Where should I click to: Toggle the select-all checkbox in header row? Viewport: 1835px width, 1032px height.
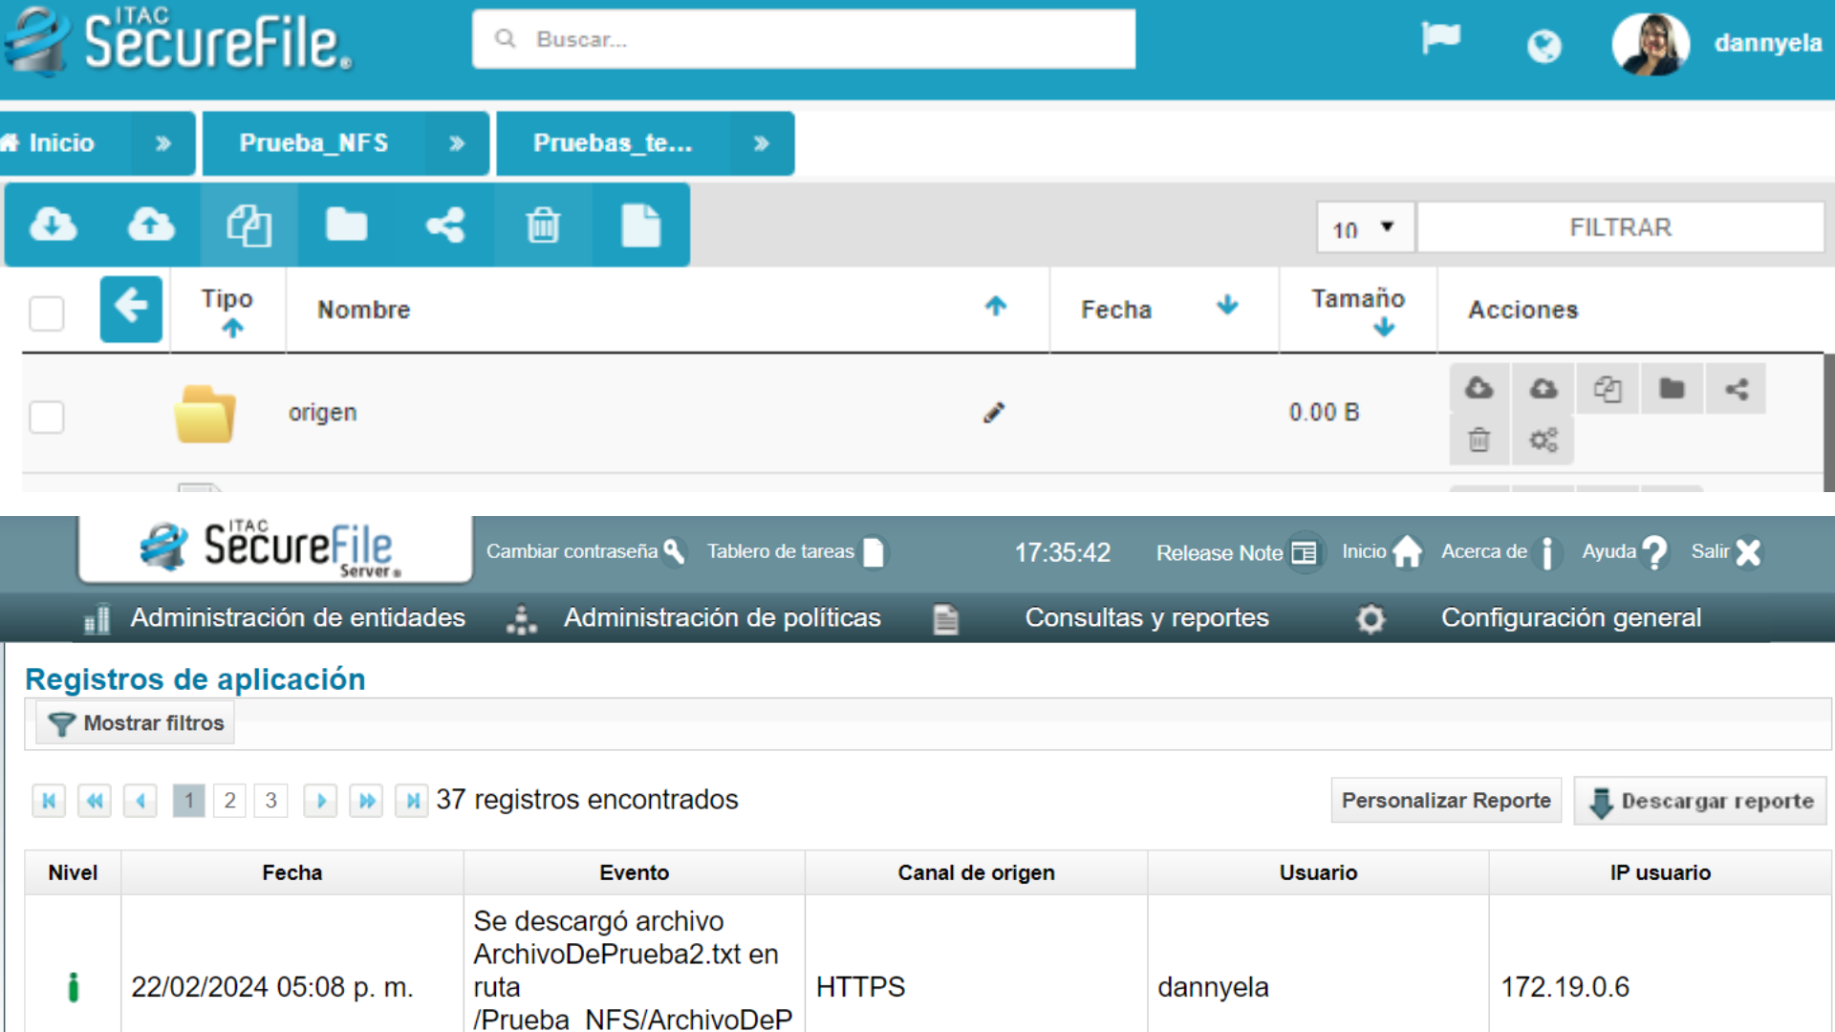[47, 313]
